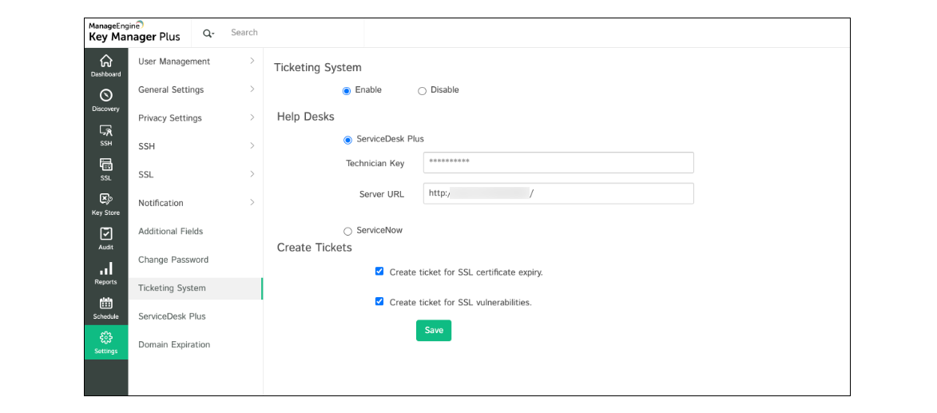Open the Audit sidebar icon
937x413 pixels.
105,234
